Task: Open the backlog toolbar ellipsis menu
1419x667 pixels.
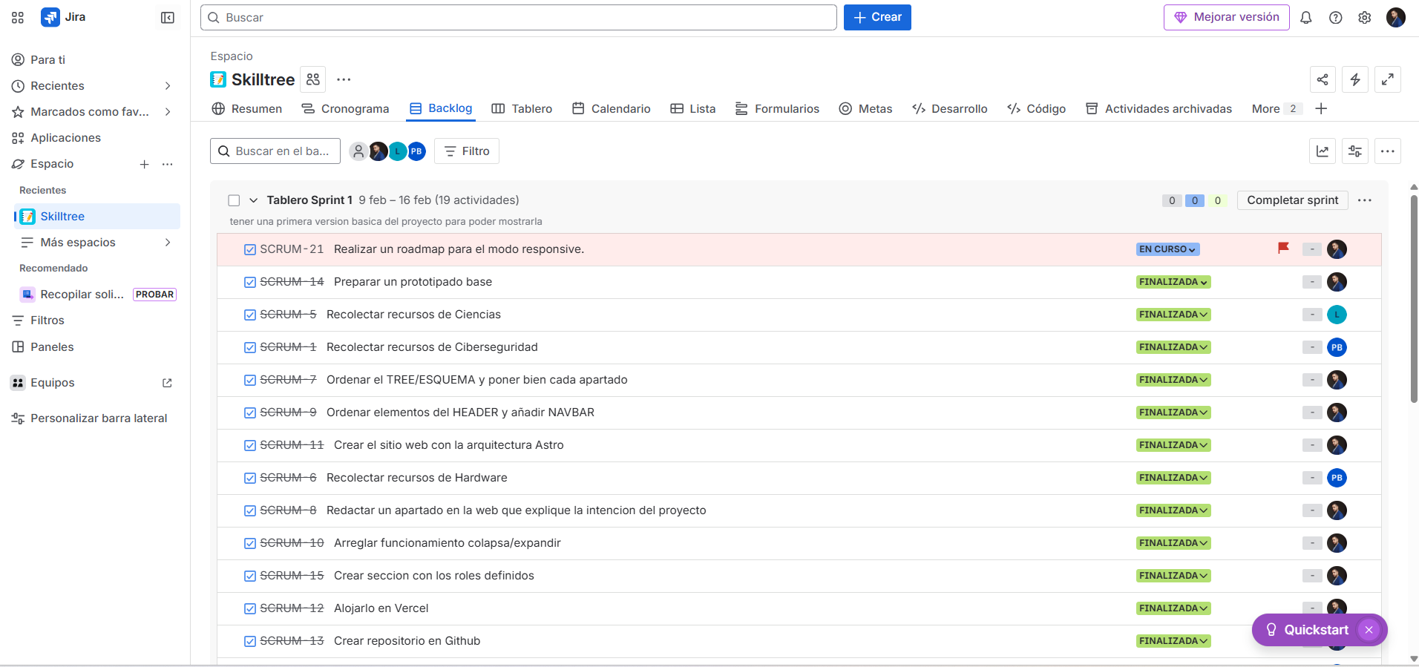Action: tap(1388, 151)
